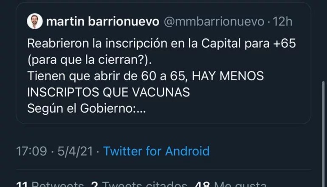The height and width of the screenshot is (187, 327).
Task: Click the '(para que la cierran?).' line
Action: [90, 59]
